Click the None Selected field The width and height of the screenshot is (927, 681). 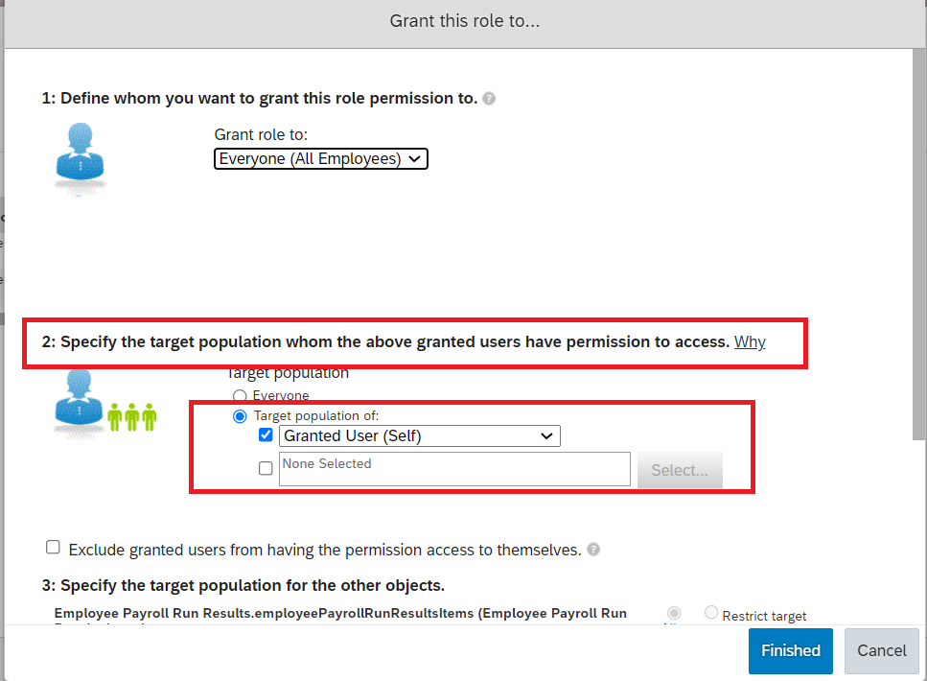pyautogui.click(x=454, y=469)
